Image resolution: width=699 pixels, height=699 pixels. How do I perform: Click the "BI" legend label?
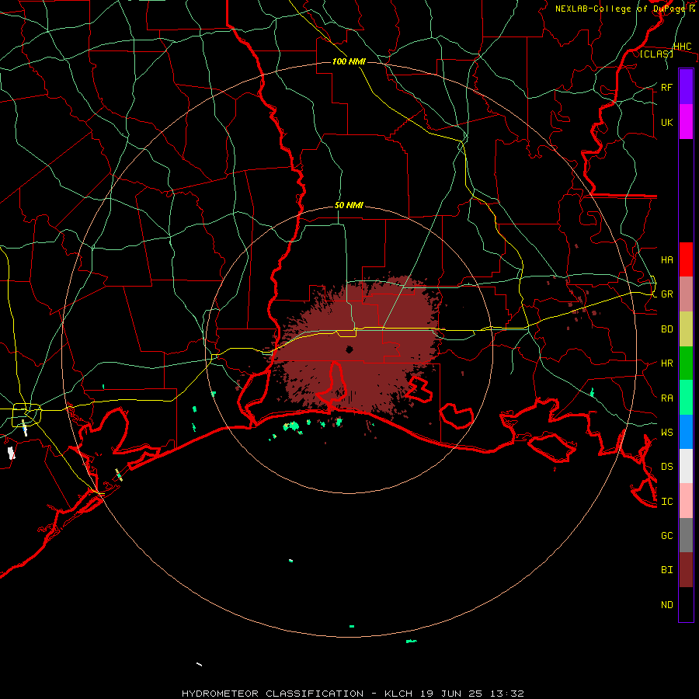667,570
